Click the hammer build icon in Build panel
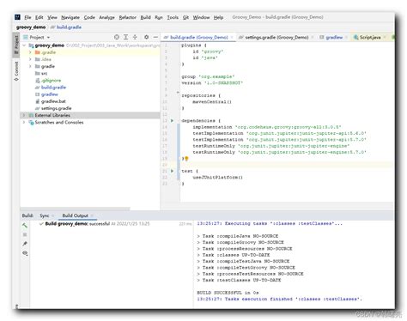Screen dimensions: 407x321 tap(25, 226)
